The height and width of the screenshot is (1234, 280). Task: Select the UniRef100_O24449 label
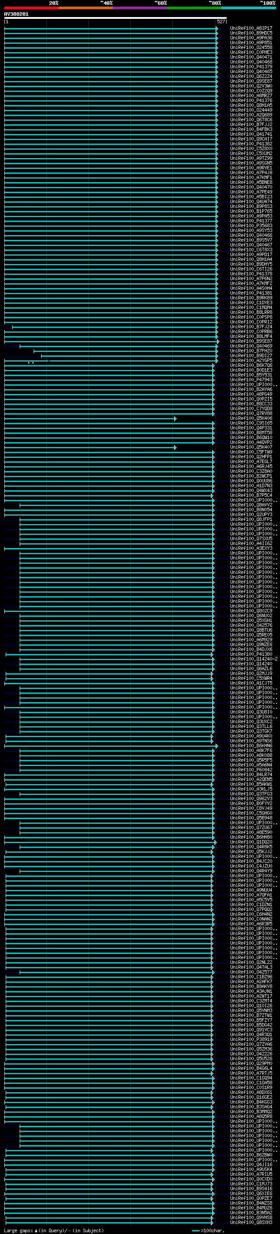(x=251, y=110)
